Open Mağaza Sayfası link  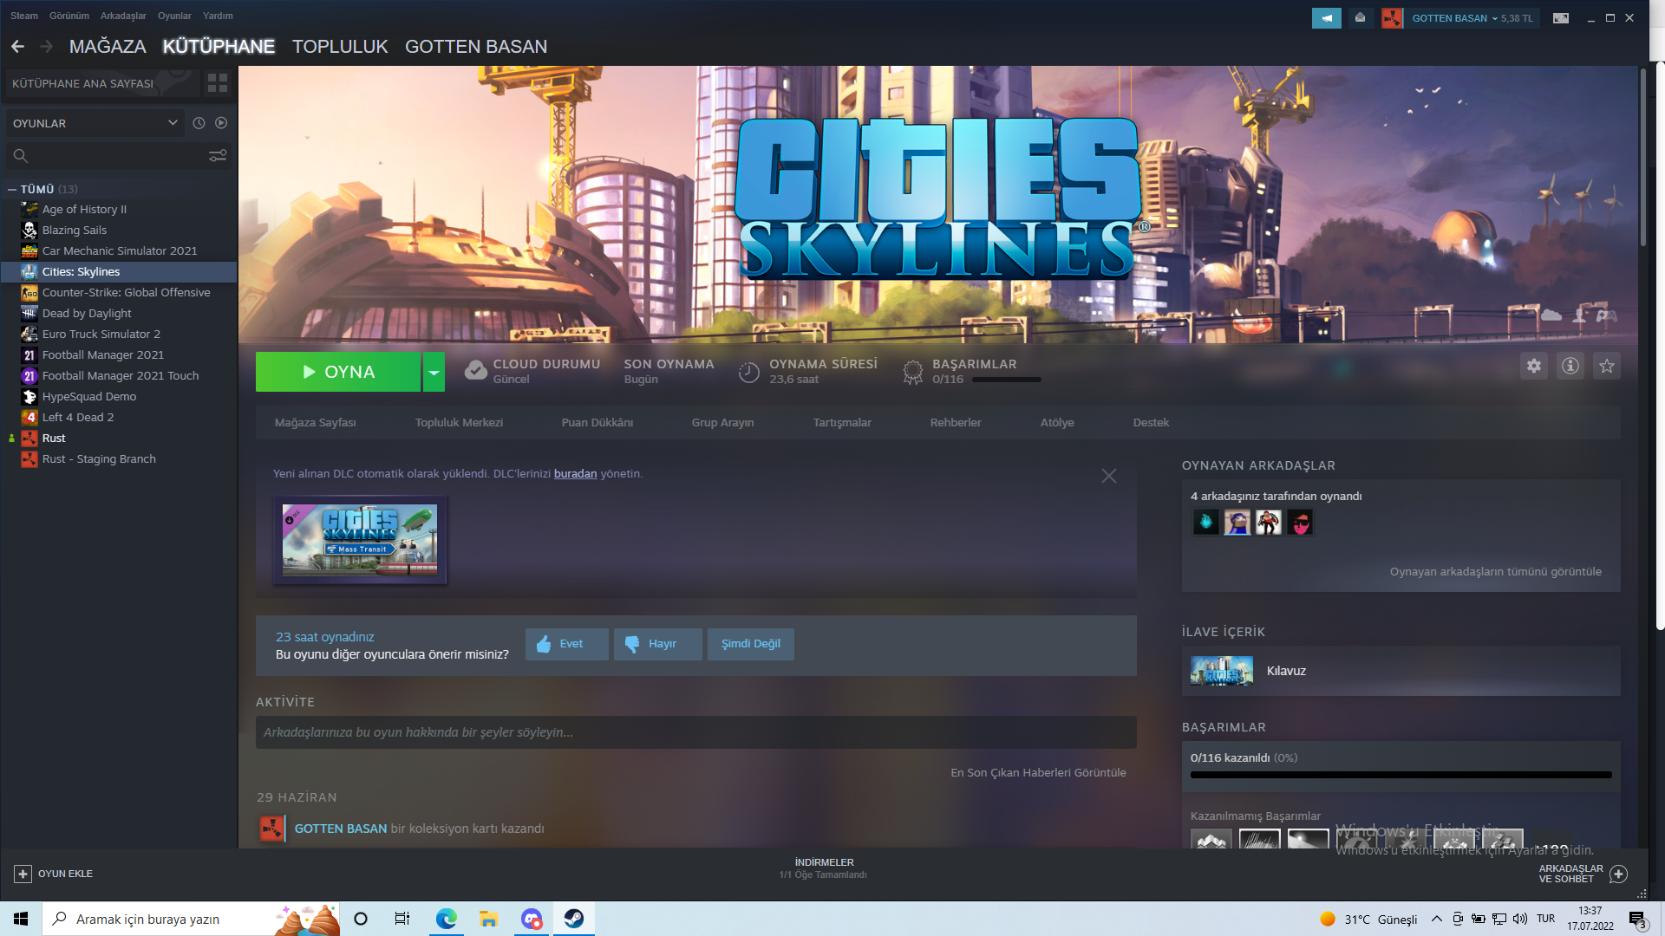[316, 423]
